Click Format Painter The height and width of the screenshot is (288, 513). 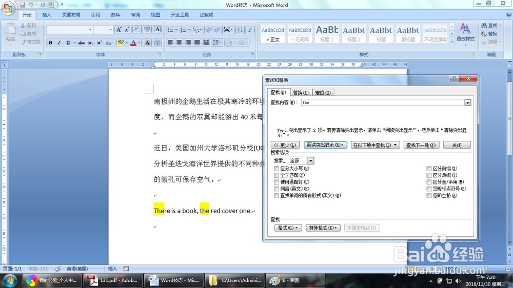click(x=30, y=42)
